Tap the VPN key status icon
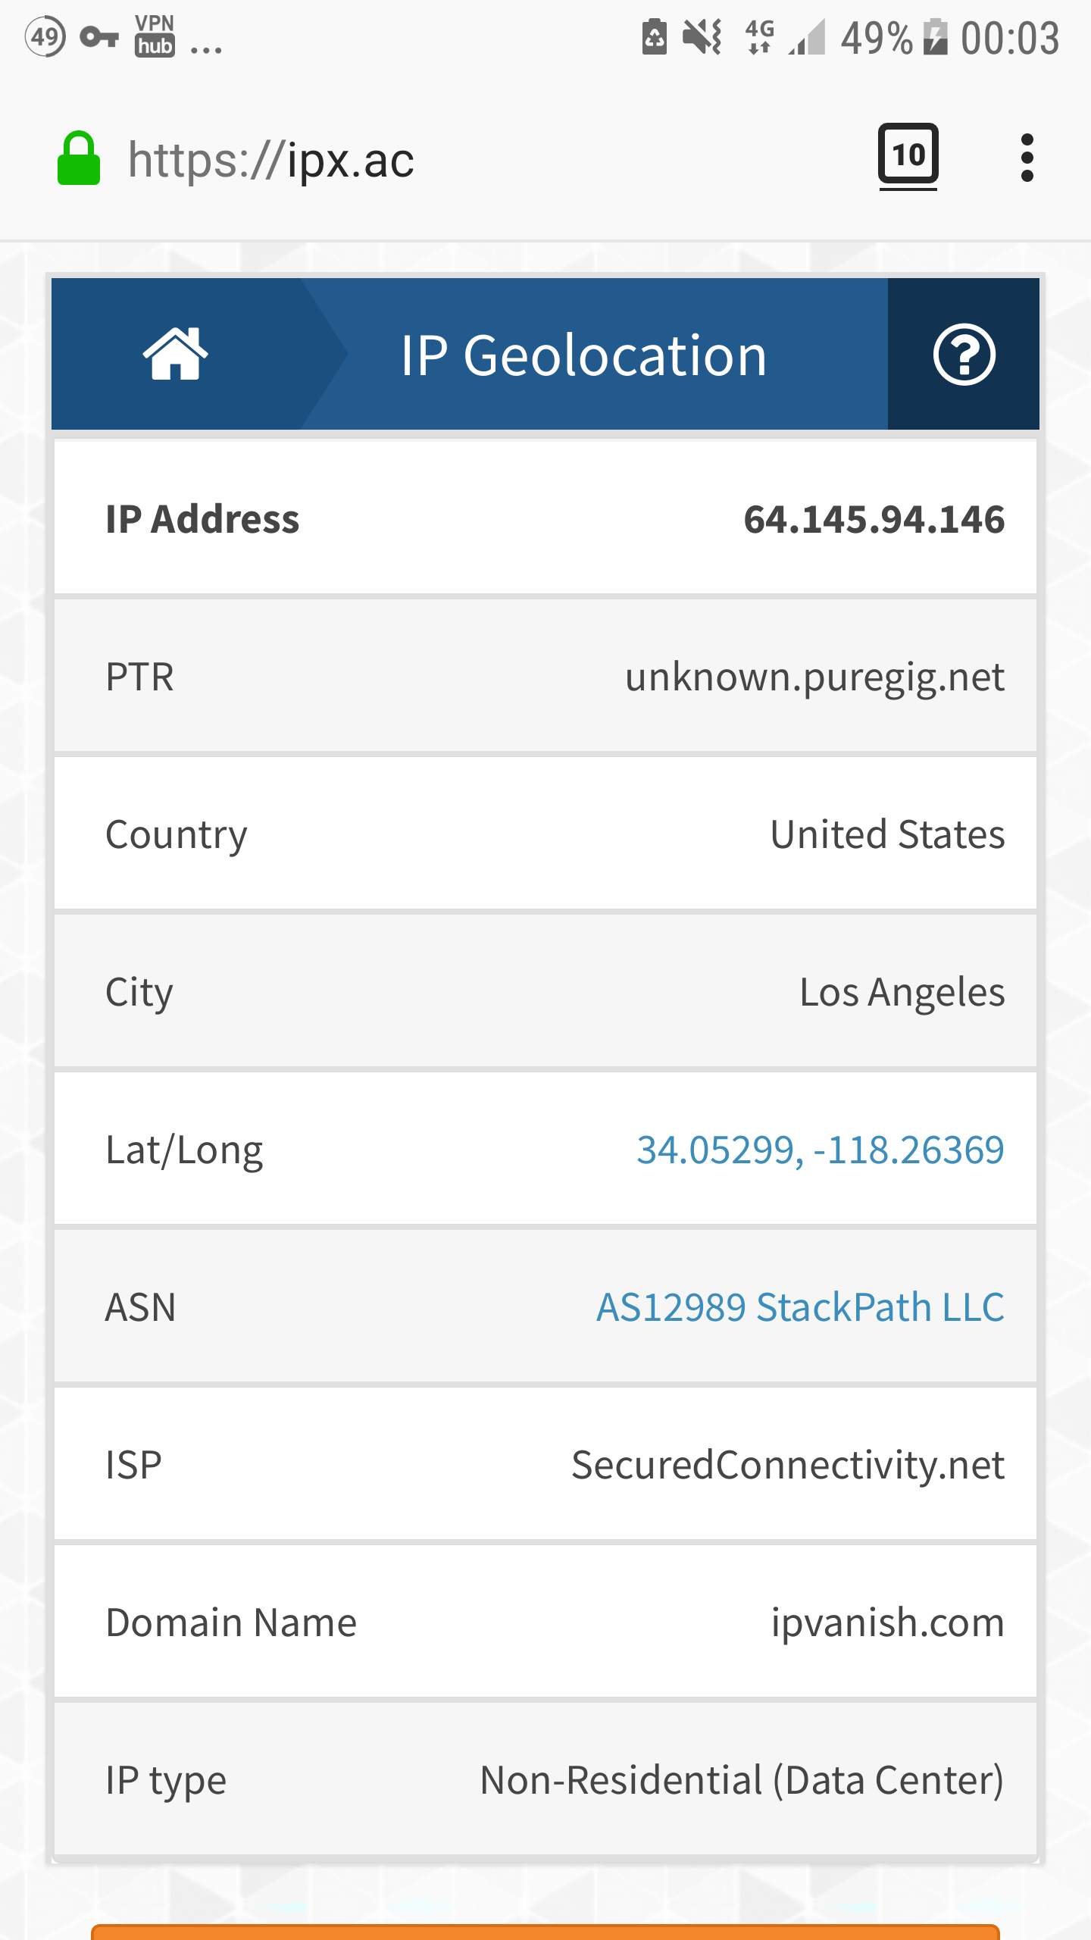The height and width of the screenshot is (1940, 1091). (x=99, y=36)
